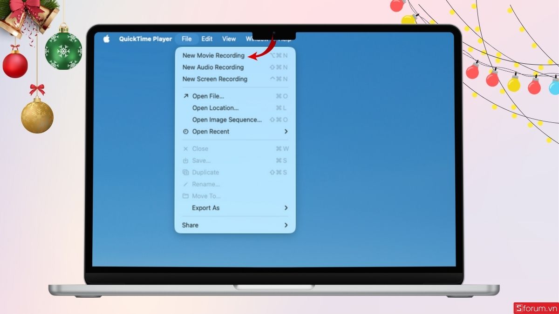Select New Movie Recording
This screenshot has height=314, width=559.
pos(214,55)
